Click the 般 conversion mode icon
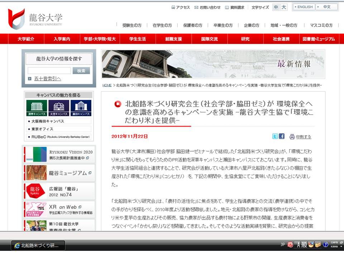Viewport: 344px width, 258px height. pyautogui.click(x=304, y=245)
